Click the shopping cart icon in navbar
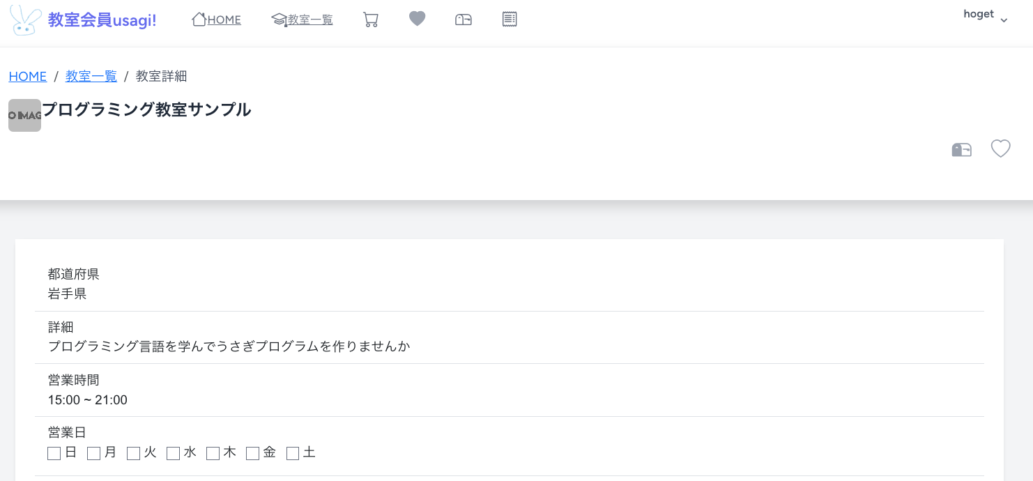The height and width of the screenshot is (481, 1033). click(371, 20)
